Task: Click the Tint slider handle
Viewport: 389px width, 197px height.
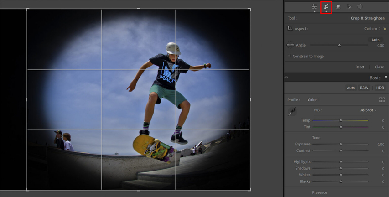Action: pyautogui.click(x=341, y=127)
